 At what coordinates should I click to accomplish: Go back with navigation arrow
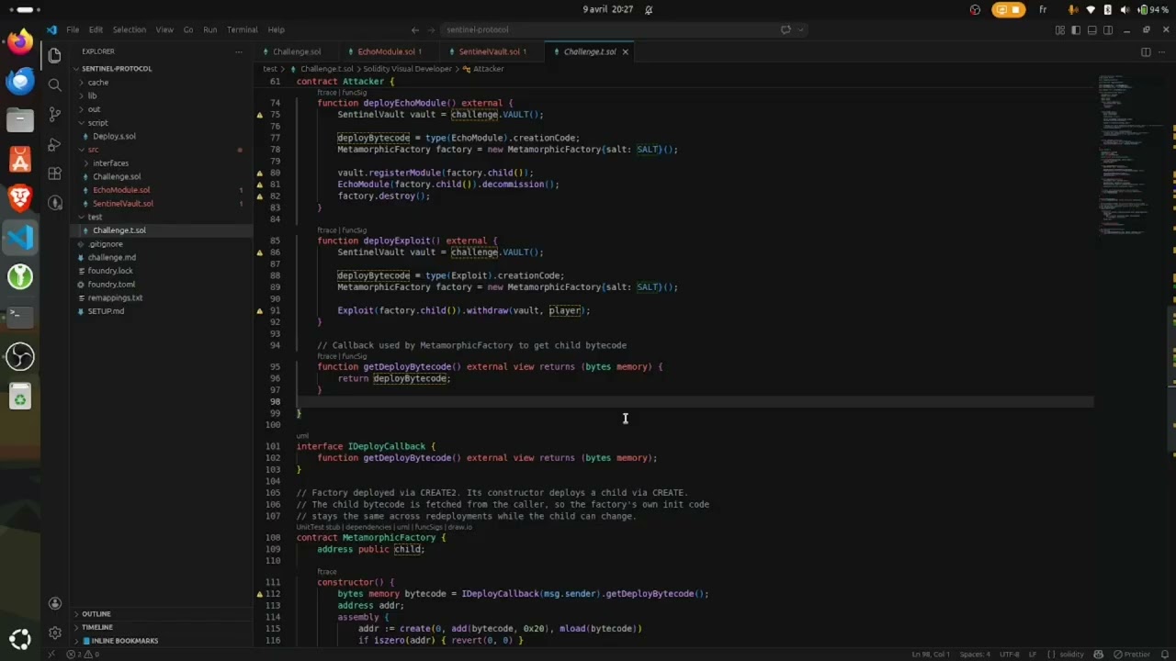pos(415,29)
